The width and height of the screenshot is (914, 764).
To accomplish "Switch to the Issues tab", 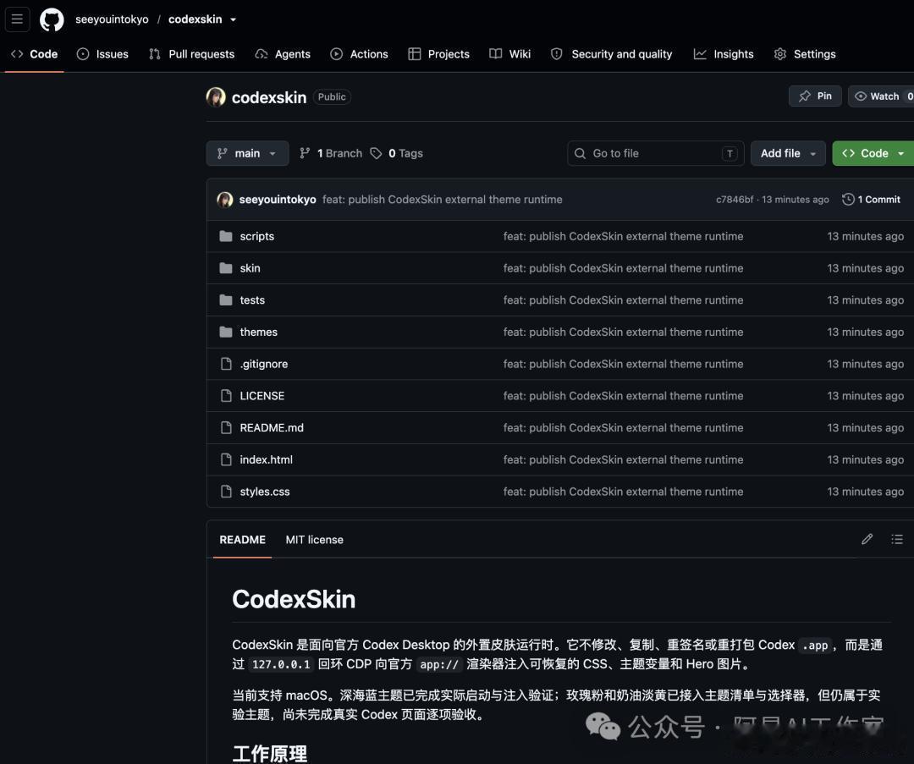I will 102,54.
